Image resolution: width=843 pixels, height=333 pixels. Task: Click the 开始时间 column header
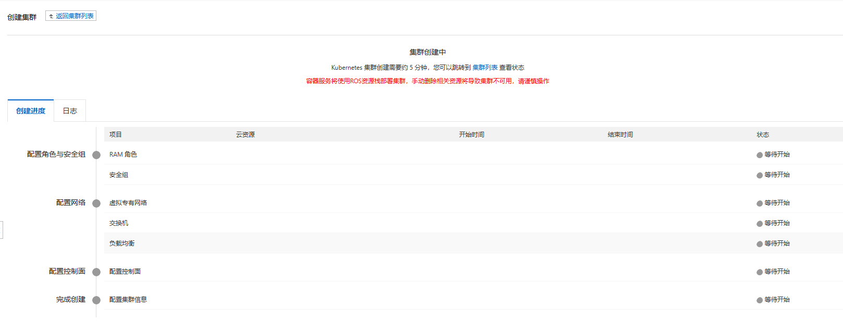point(472,135)
